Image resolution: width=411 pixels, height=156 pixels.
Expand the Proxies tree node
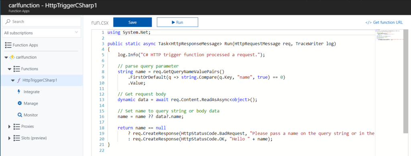[10, 126]
